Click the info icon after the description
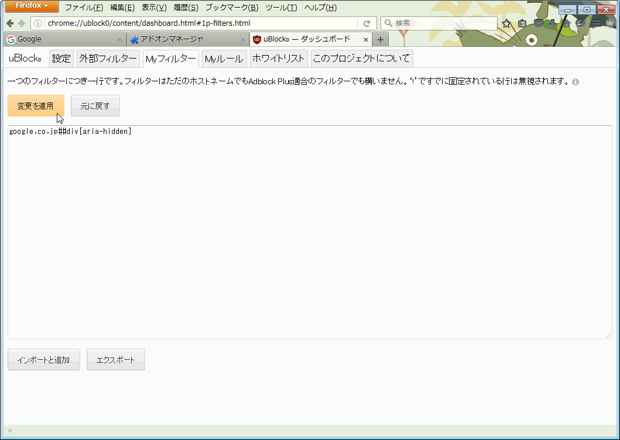Image resolution: width=620 pixels, height=440 pixels. 576,82
